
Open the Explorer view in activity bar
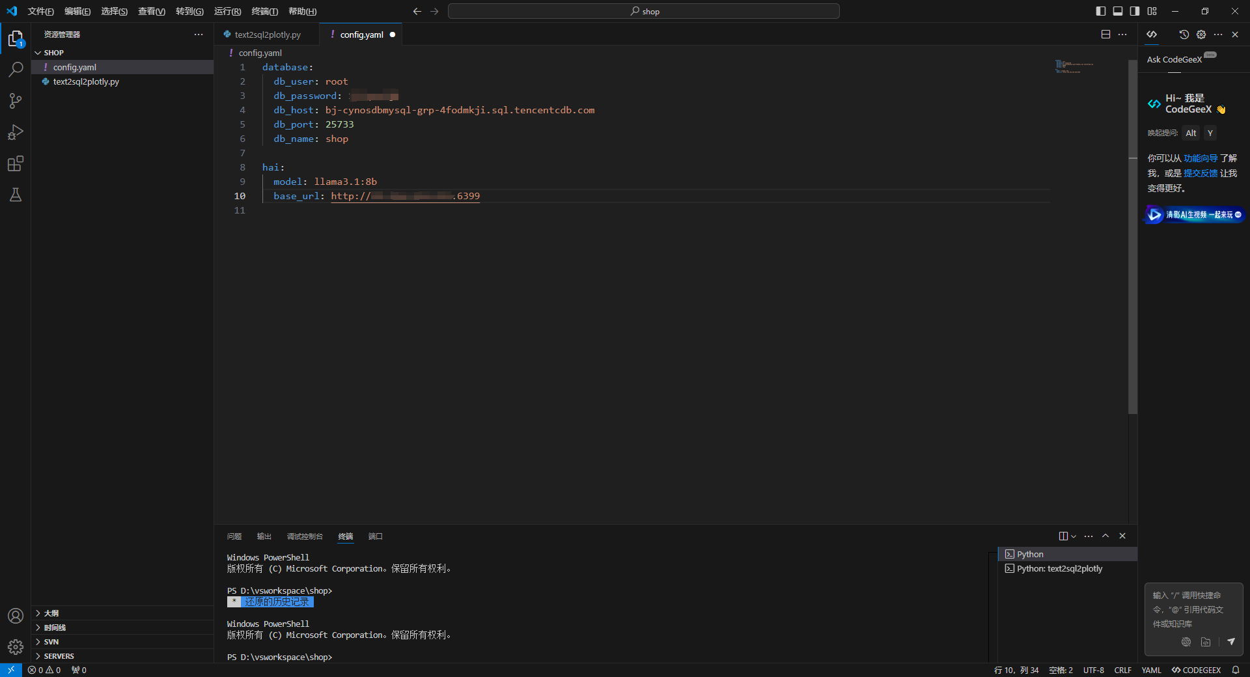click(16, 39)
